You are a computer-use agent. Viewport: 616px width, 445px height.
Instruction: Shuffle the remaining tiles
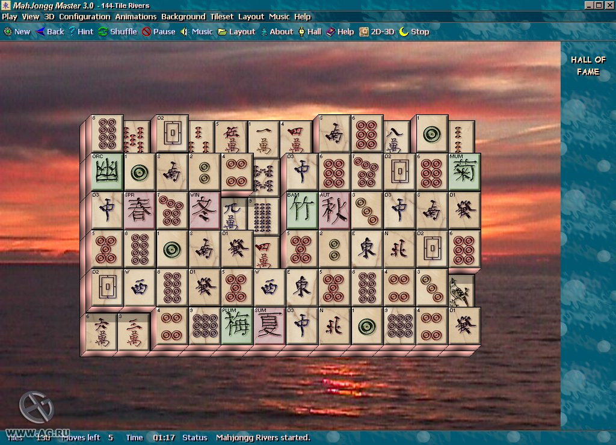pyautogui.click(x=117, y=32)
